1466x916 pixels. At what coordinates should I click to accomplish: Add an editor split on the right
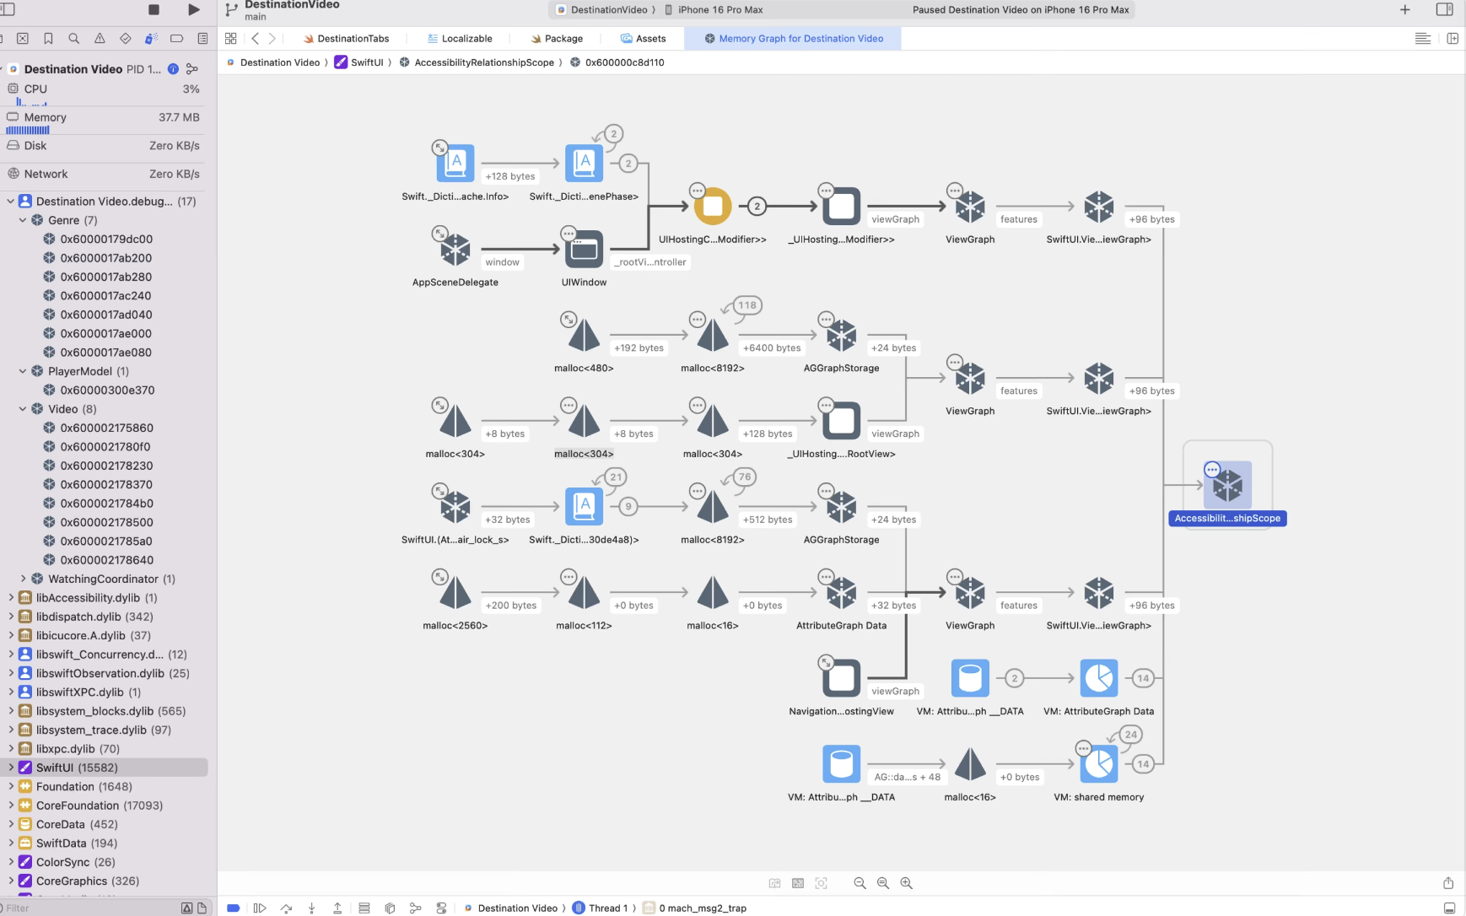(x=1453, y=39)
